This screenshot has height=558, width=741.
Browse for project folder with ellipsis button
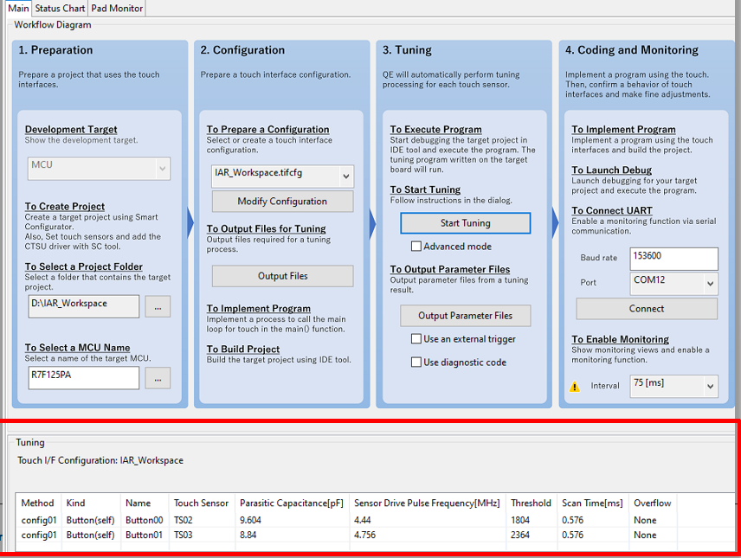point(157,306)
